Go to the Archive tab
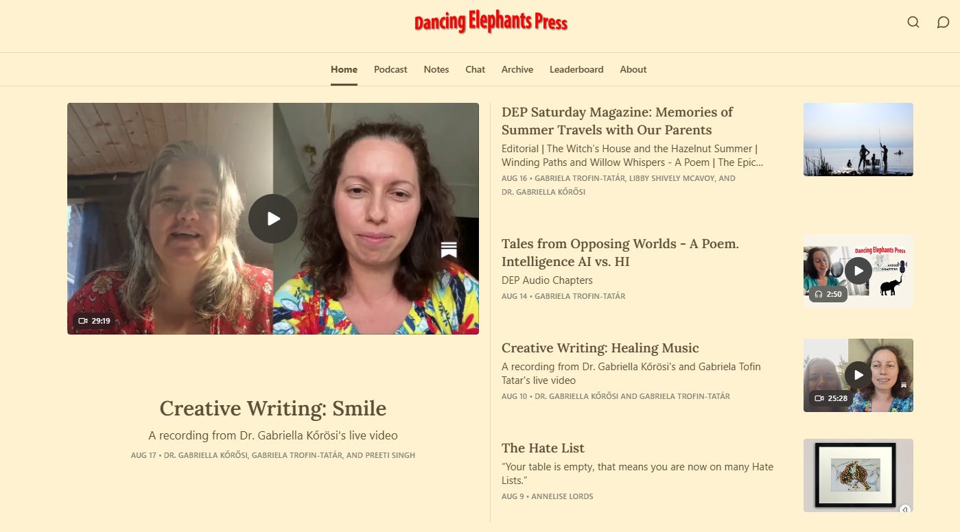This screenshot has height=532, width=960. point(517,69)
